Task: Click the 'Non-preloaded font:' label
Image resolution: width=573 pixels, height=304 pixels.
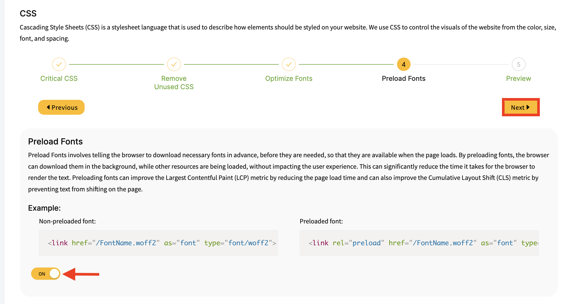Action: 67,221
